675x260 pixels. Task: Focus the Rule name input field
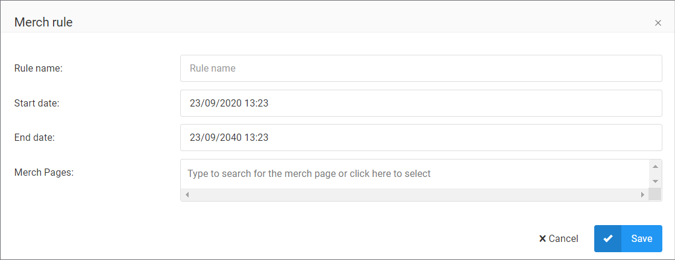[421, 69]
